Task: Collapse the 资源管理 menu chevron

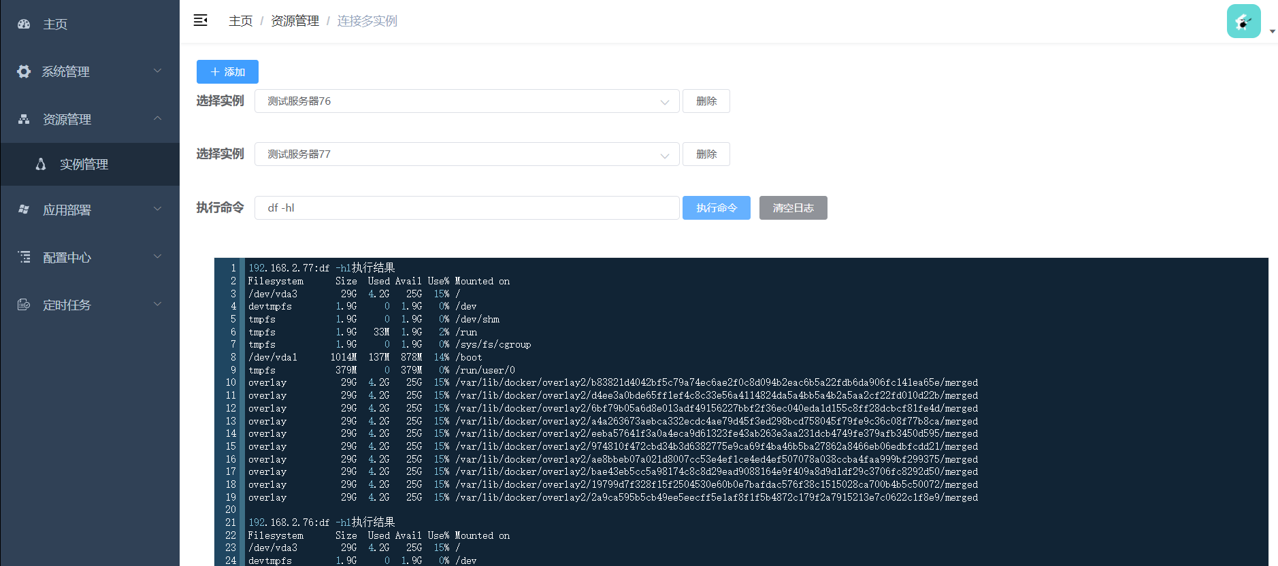Action: (158, 118)
